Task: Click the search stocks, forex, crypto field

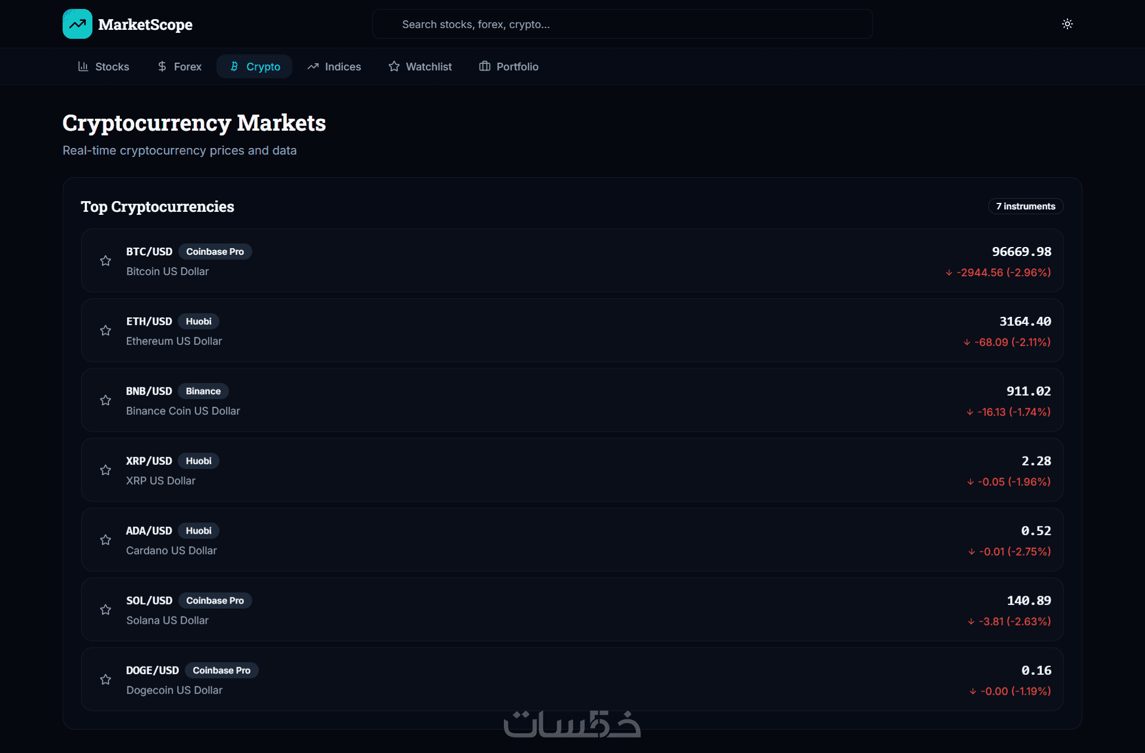Action: click(x=622, y=24)
